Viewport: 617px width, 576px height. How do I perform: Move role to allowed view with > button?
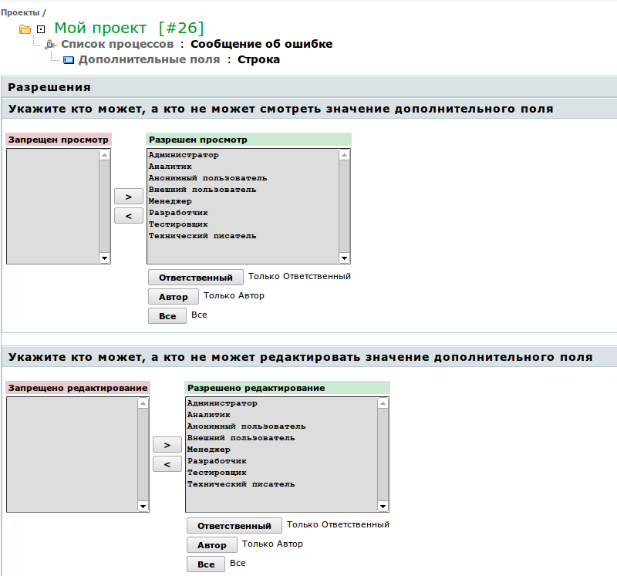tap(128, 197)
